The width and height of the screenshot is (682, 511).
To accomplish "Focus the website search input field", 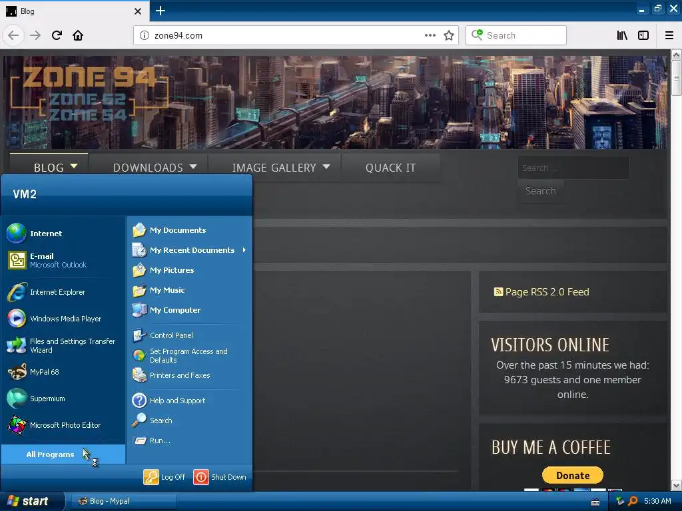I will (573, 168).
